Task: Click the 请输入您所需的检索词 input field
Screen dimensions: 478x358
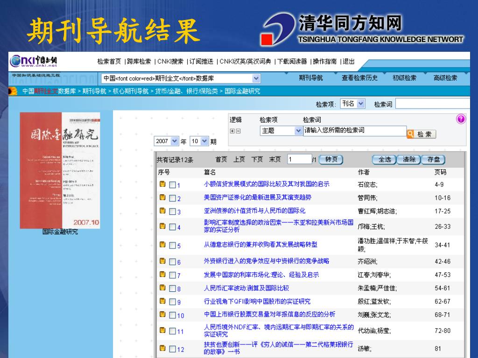Action: point(355,131)
